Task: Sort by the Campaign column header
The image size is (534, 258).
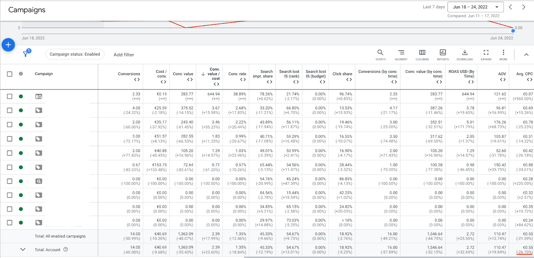Action: point(44,74)
